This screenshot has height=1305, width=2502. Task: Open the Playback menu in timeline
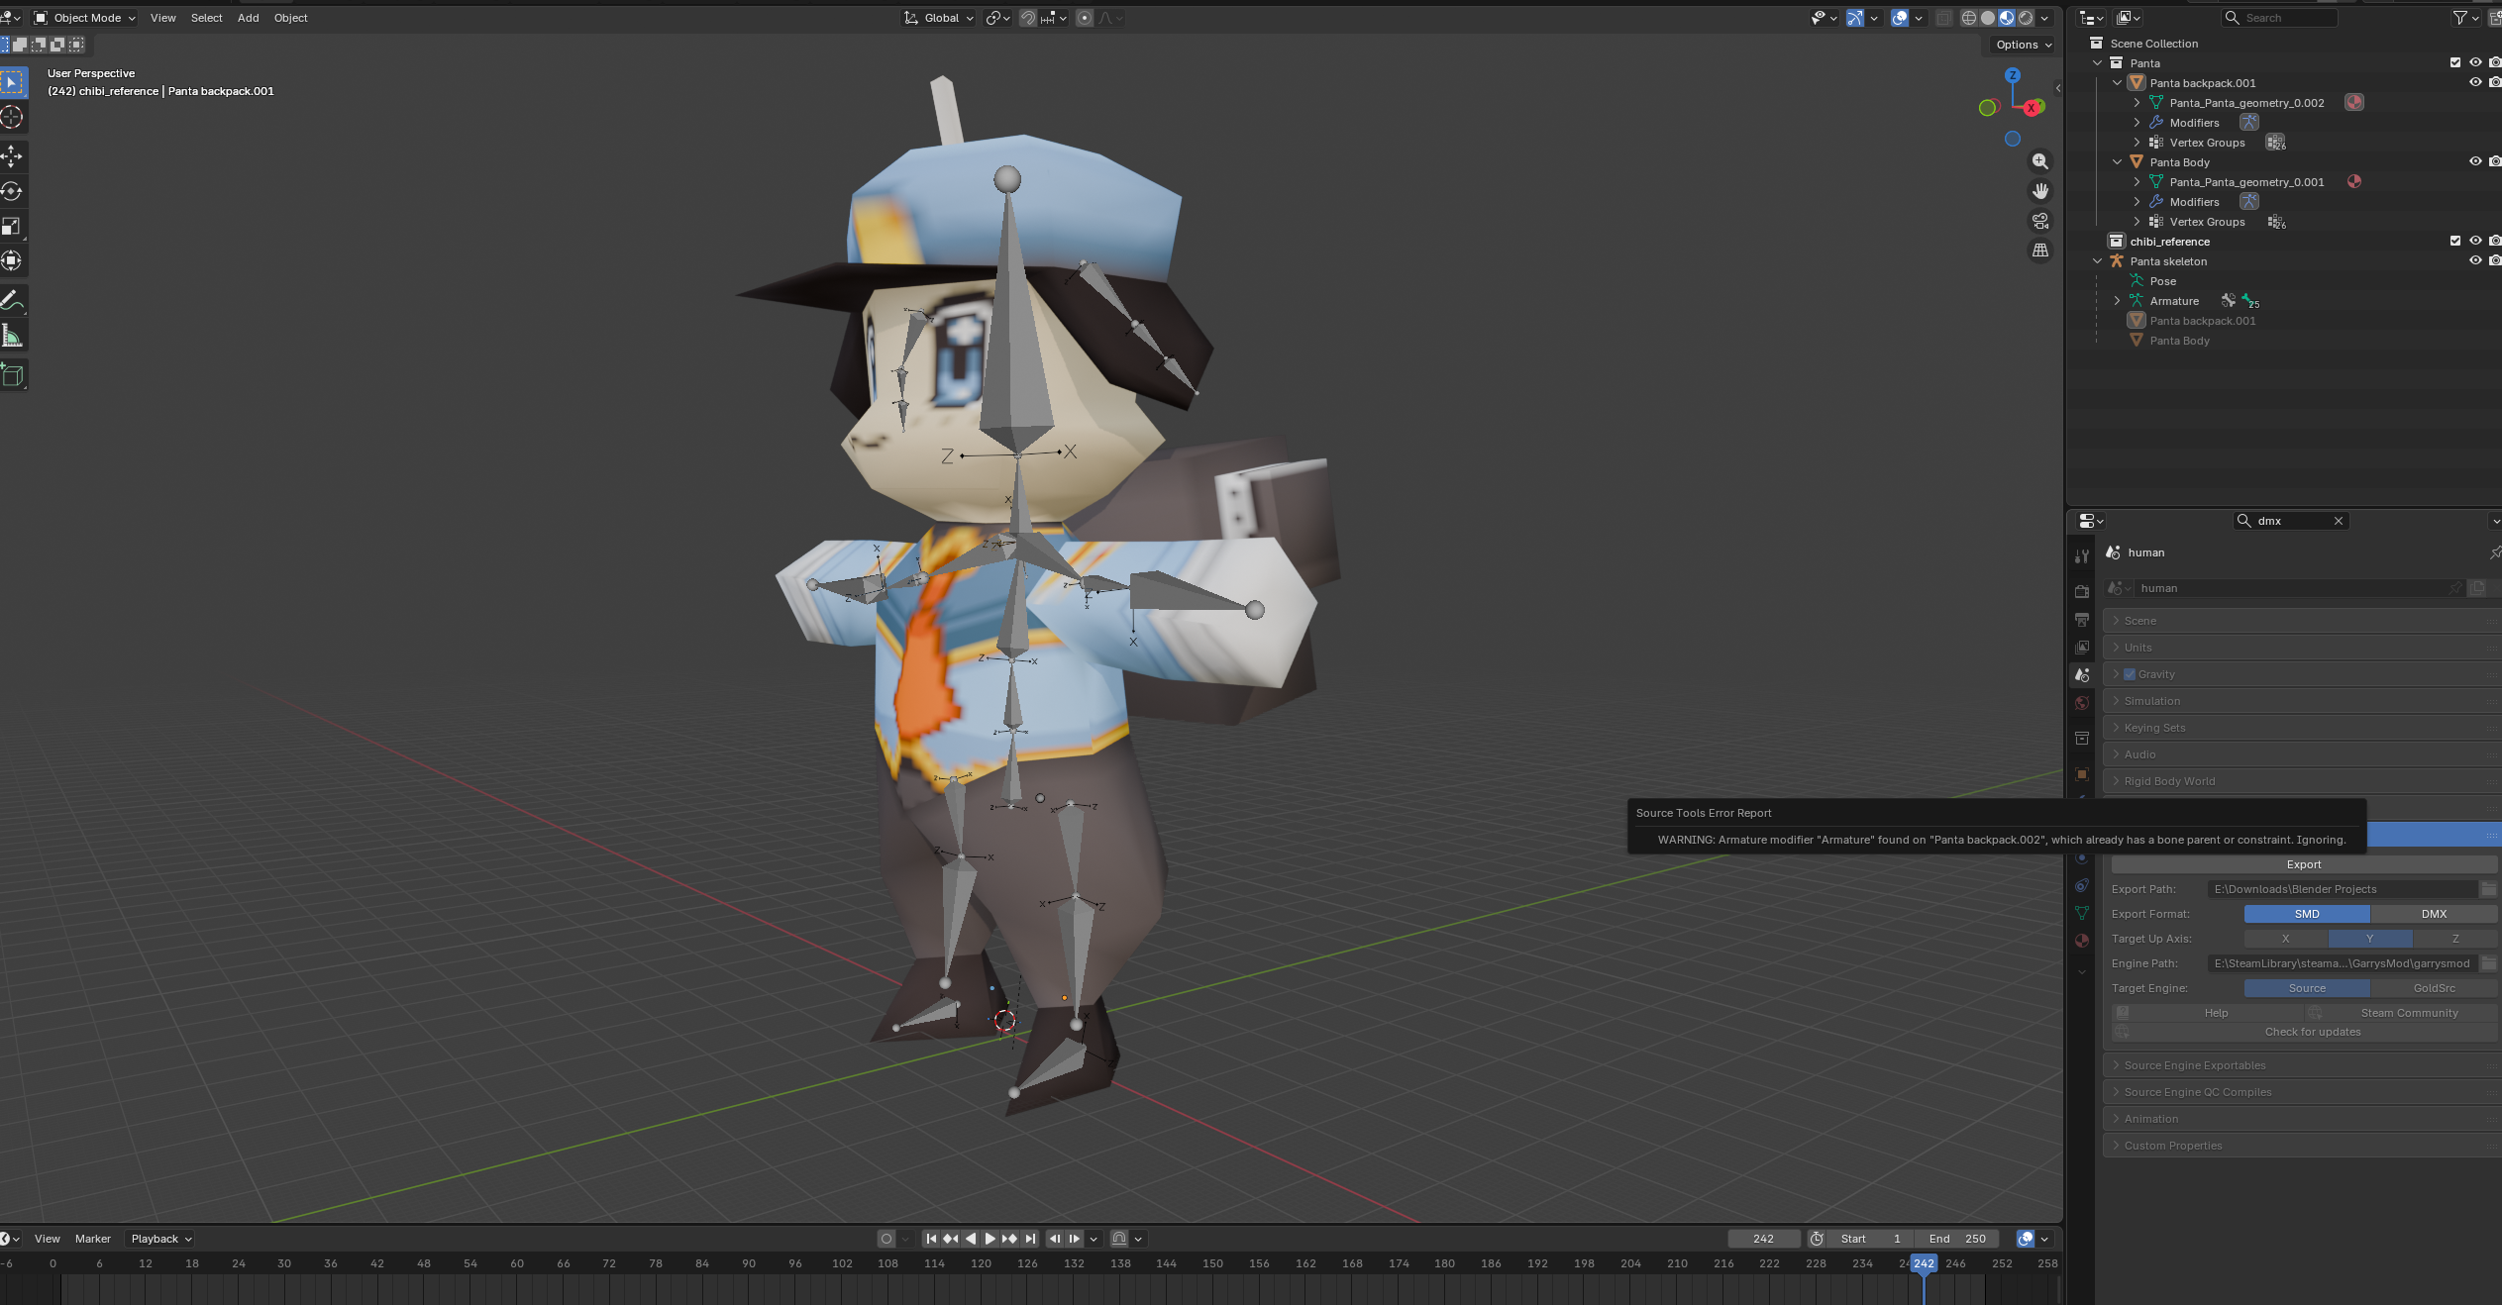click(x=160, y=1239)
